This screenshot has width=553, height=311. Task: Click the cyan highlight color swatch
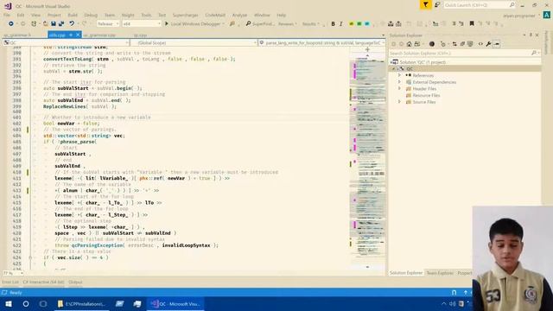[366, 23]
